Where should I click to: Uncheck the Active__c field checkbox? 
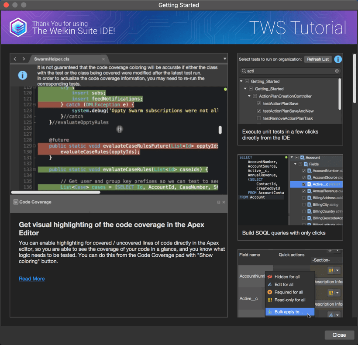point(304,184)
